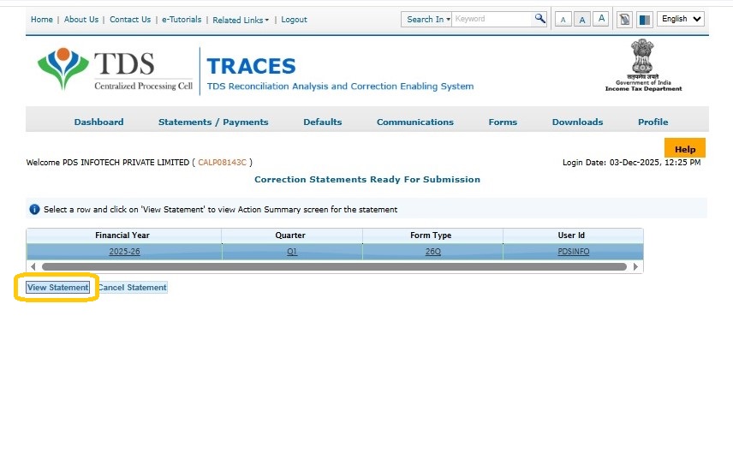Expand the Search In dropdown

coord(428,19)
